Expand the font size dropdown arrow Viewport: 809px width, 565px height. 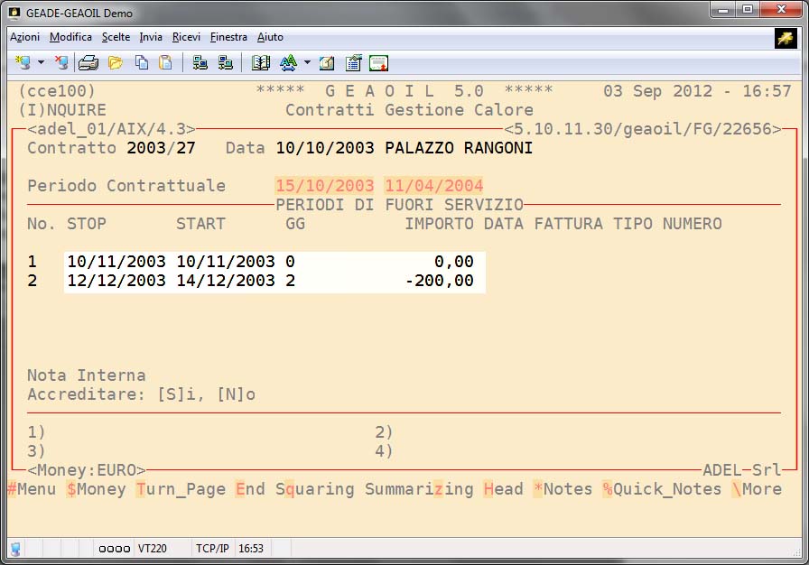307,62
